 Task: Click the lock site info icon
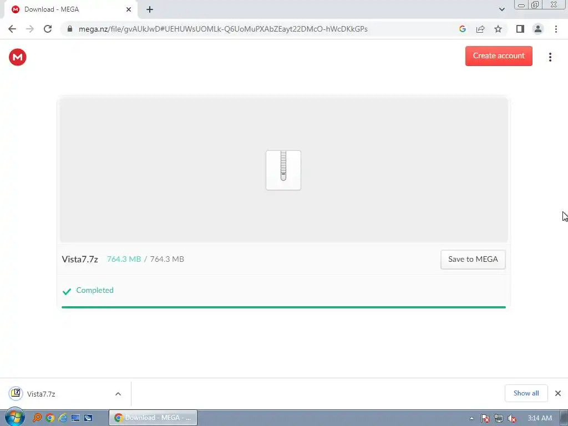point(70,29)
